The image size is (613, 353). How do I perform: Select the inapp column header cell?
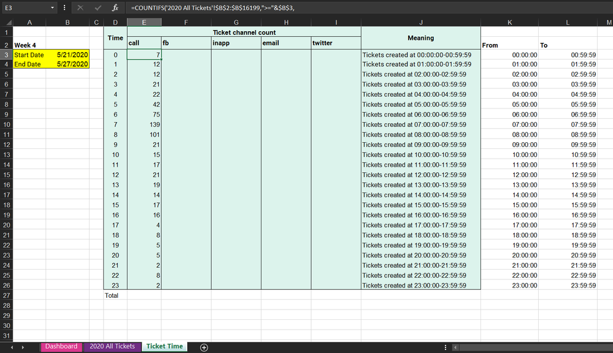click(236, 43)
